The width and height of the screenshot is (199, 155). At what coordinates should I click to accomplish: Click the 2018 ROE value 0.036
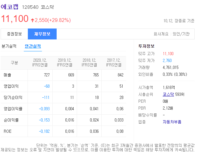tap(94, 131)
